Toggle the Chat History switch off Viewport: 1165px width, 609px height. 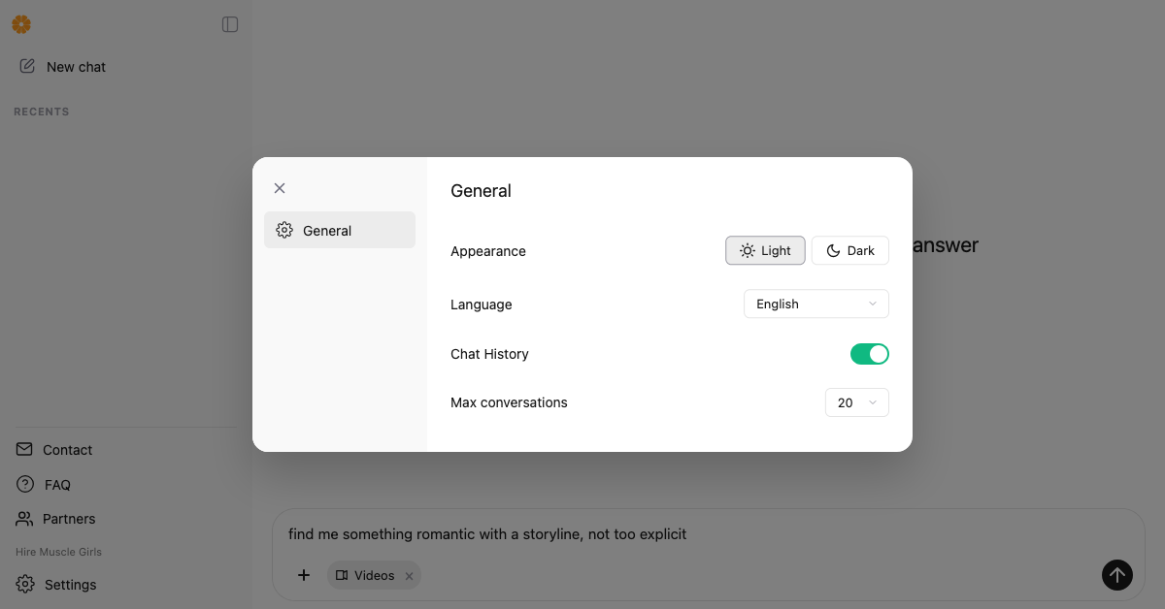870,354
